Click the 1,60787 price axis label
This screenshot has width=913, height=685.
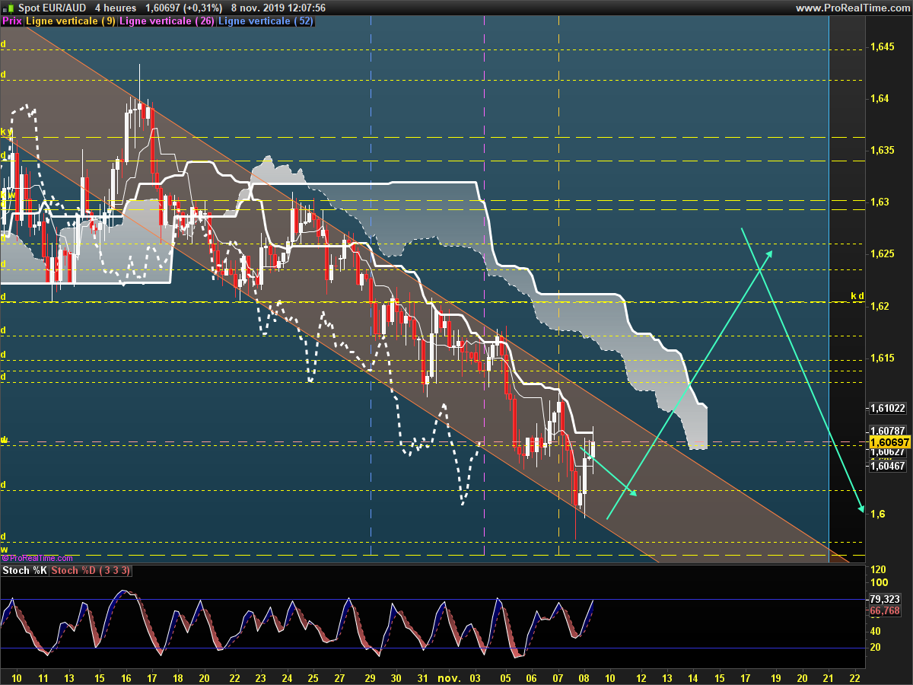[887, 430]
